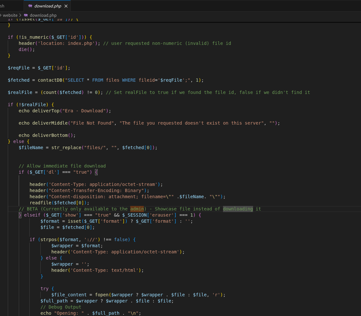Click the try keyword
Screen dimensions: 361x316
point(44,289)
